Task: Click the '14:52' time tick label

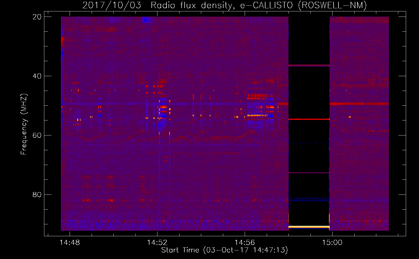Action: point(157,242)
